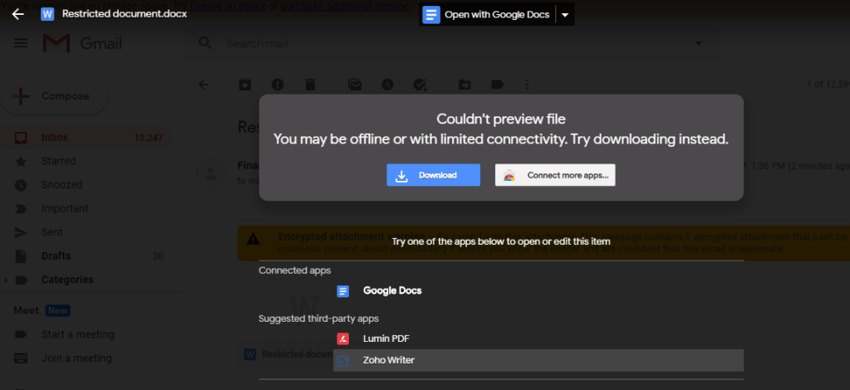This screenshot has width=850, height=390.
Task: Click purchase additional storage link
Action: (x=346, y=6)
